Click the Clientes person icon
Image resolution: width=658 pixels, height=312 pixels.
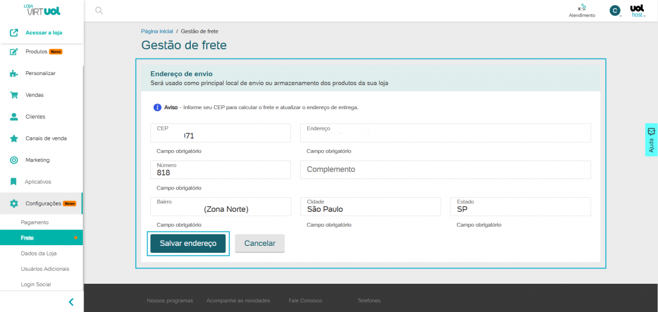click(x=13, y=117)
